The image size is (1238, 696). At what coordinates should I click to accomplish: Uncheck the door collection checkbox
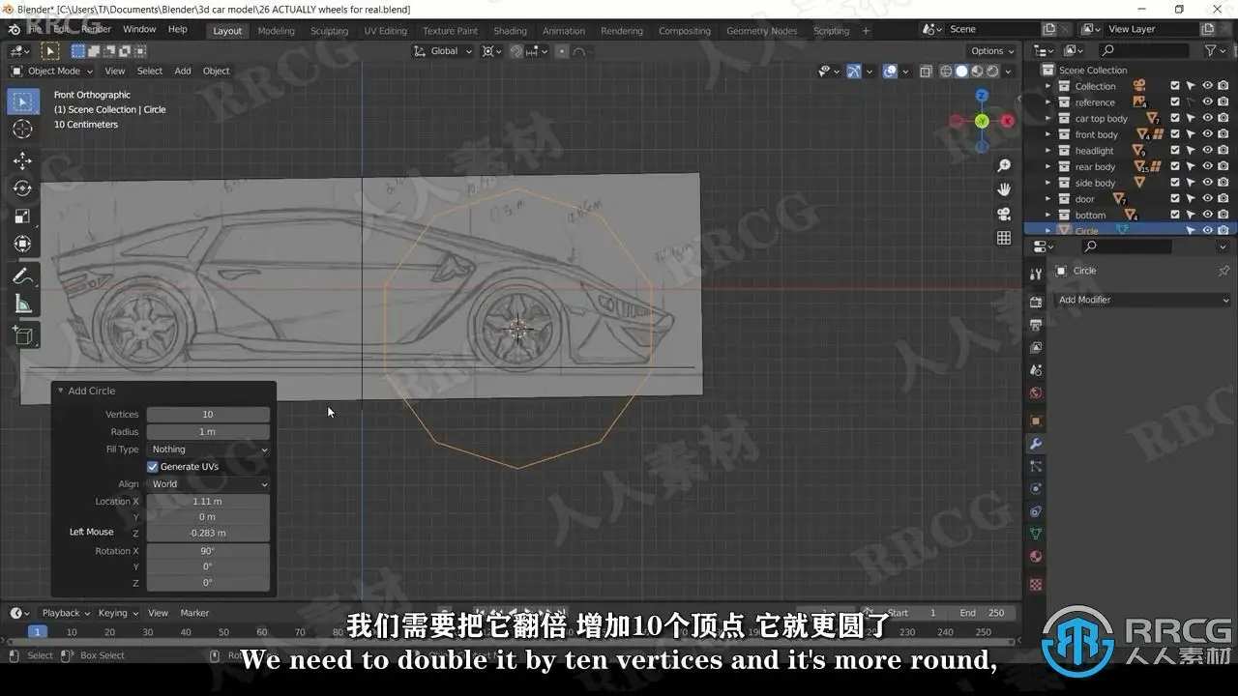[1175, 199]
